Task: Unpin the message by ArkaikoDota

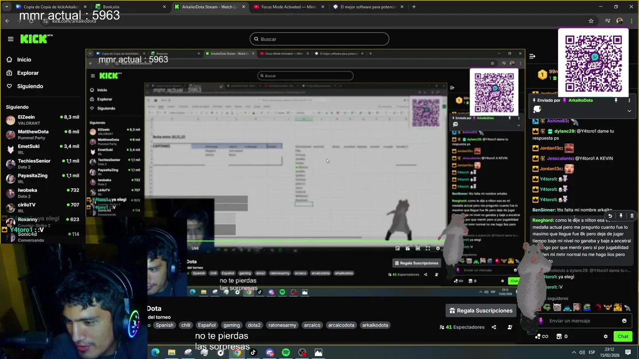Action: tap(616, 100)
